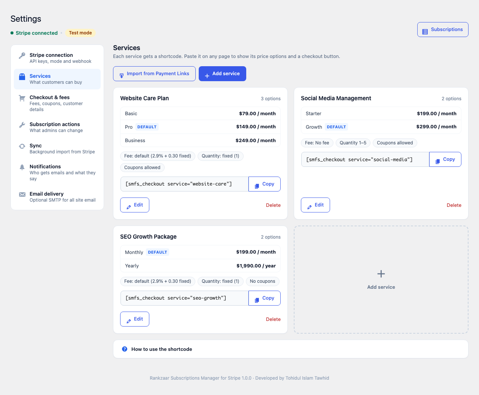The height and width of the screenshot is (395, 479).
Task: Click the Sync refresh arrows icon
Action: pyautogui.click(x=22, y=146)
